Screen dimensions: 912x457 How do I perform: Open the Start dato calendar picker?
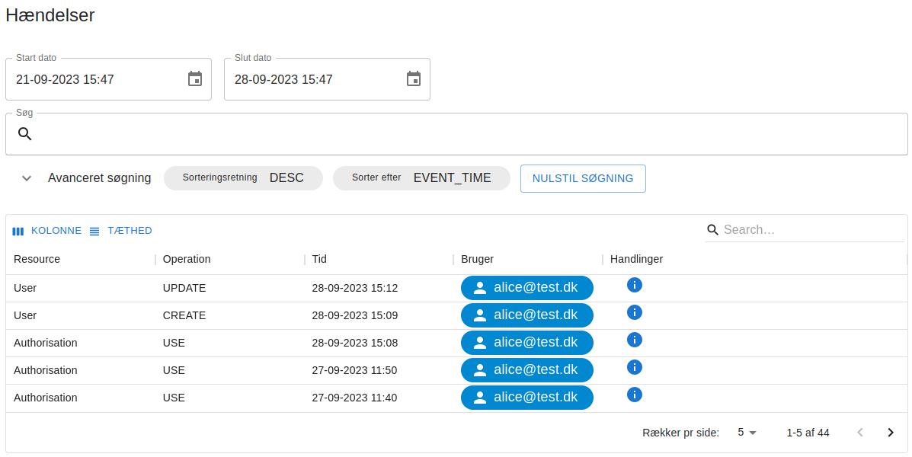(195, 79)
